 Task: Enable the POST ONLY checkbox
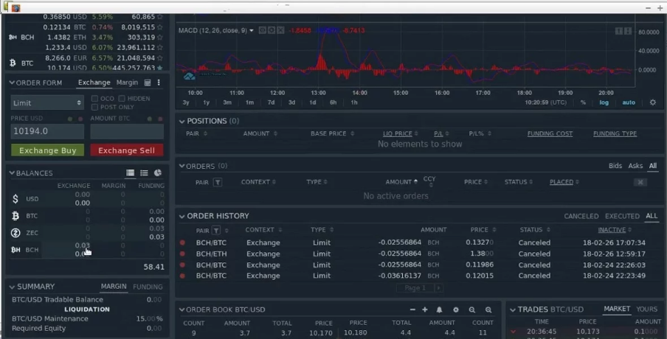pyautogui.click(x=94, y=107)
